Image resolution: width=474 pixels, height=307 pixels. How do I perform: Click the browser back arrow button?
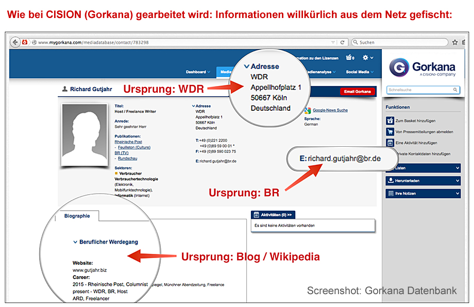15,42
